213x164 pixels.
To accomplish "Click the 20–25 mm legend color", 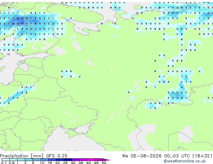I will click(x=60, y=160).
